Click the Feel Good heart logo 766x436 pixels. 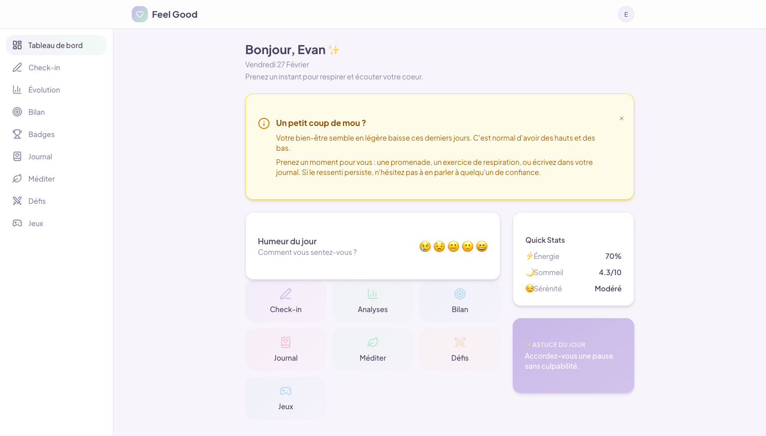tap(140, 14)
